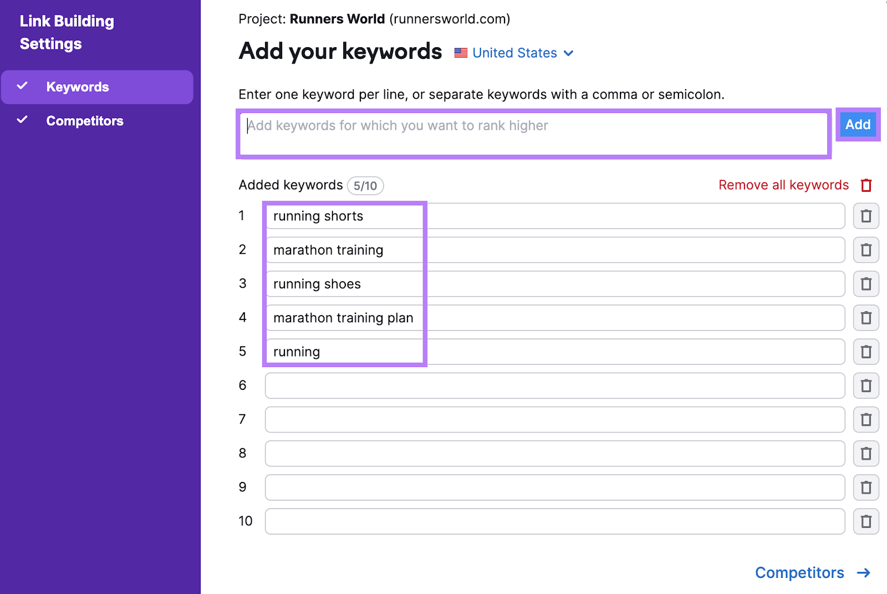Viewport: 887px width, 594px height.
Task: Click the Add button
Action: point(857,125)
